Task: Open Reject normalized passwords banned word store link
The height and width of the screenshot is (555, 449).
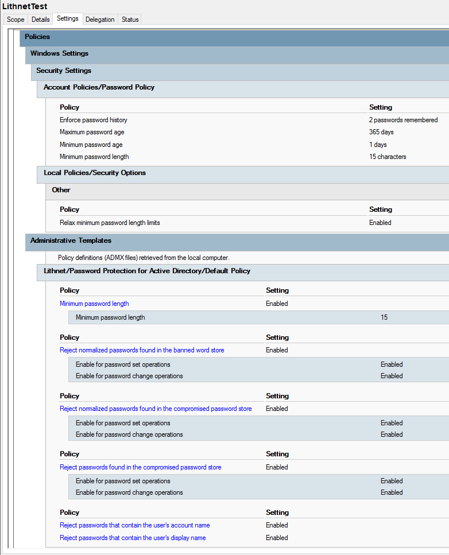Action: coord(142,350)
